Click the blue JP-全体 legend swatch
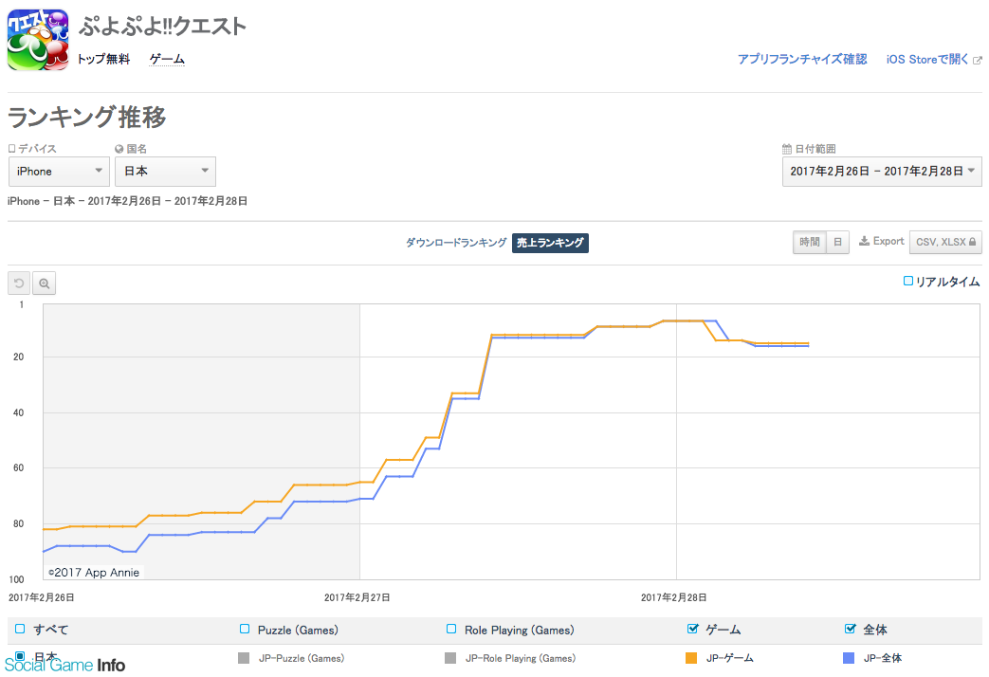Image resolution: width=989 pixels, height=677 pixels. [x=849, y=658]
